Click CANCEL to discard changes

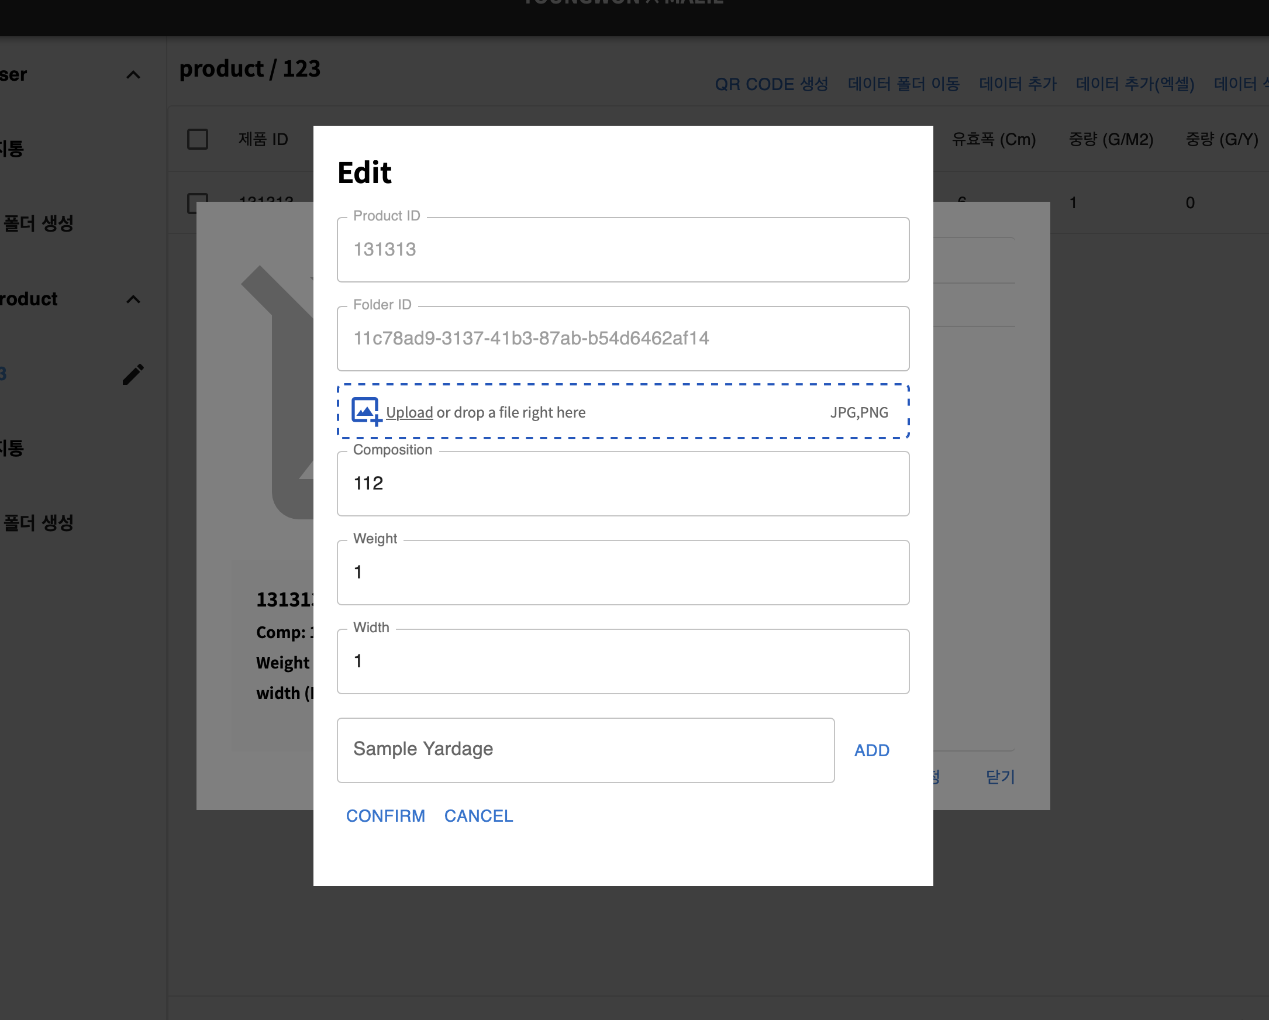coord(478,816)
